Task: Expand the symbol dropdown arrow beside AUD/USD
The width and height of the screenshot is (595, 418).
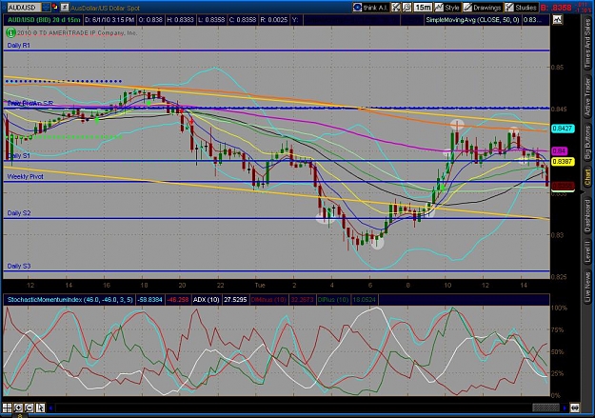Action: [46, 8]
